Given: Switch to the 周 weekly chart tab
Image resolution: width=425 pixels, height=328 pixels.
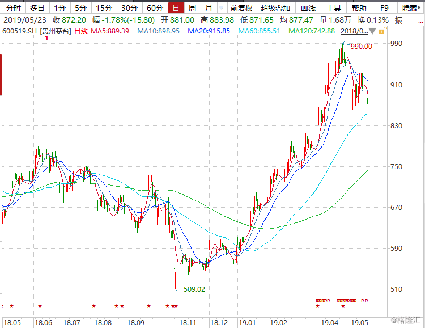Looking at the screenshot, I should 193,8.
